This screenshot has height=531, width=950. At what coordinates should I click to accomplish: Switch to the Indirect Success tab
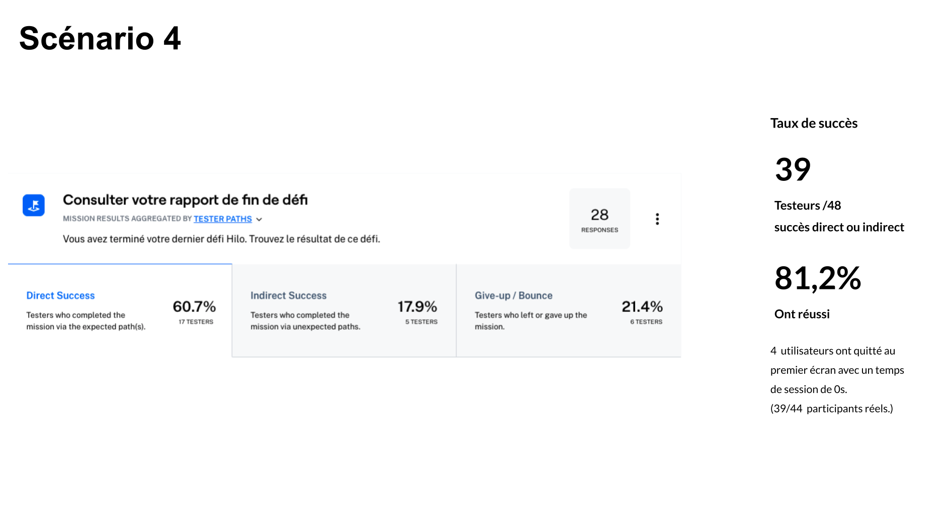288,296
